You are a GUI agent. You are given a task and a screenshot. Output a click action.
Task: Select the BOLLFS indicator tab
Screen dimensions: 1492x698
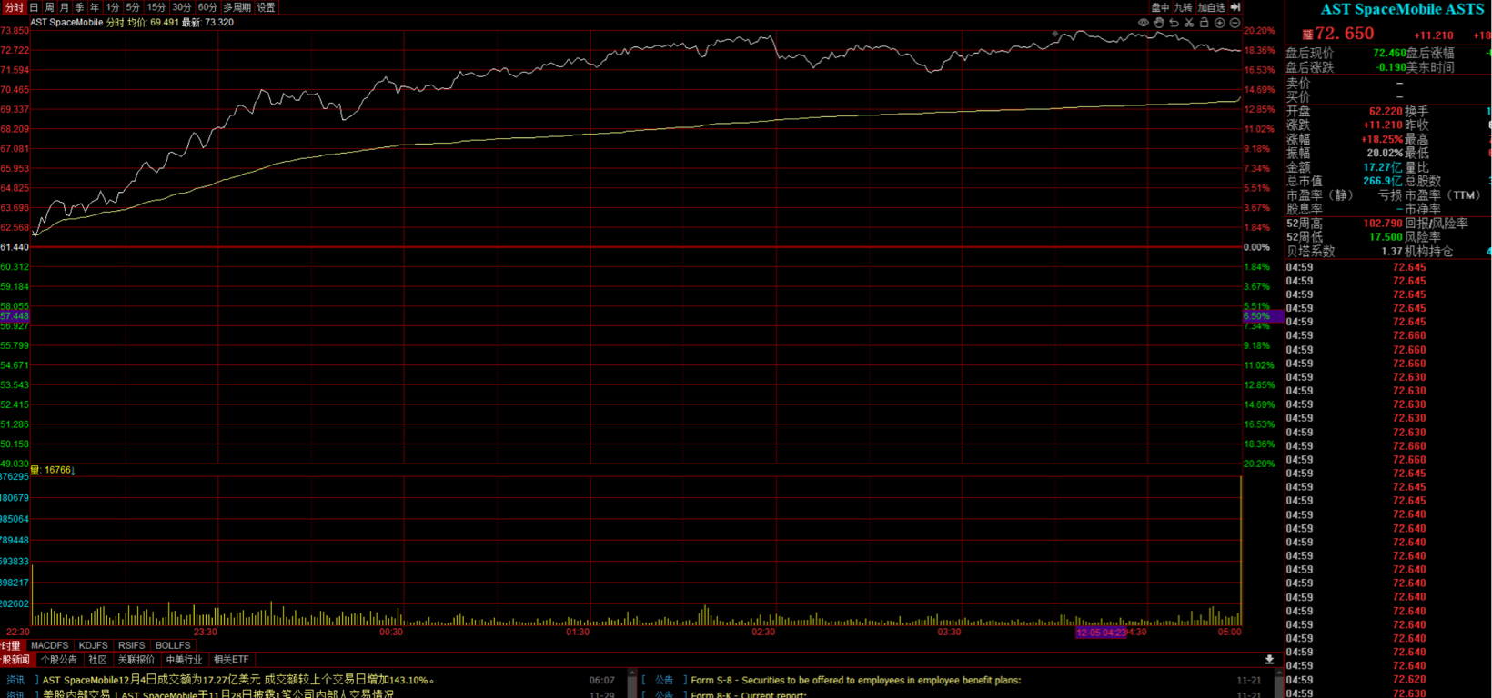pos(173,645)
